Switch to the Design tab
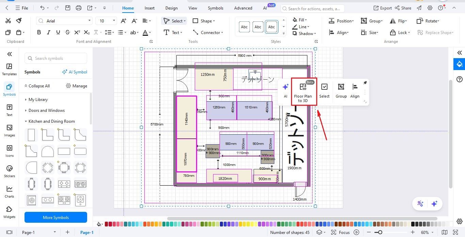The image size is (465, 237). 171,8
